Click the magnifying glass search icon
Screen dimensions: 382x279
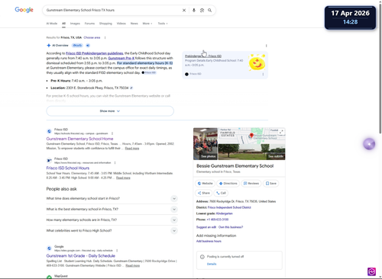(209, 10)
